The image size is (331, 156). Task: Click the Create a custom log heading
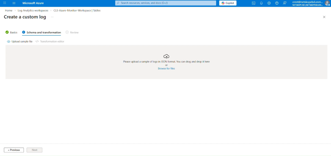[25, 17]
